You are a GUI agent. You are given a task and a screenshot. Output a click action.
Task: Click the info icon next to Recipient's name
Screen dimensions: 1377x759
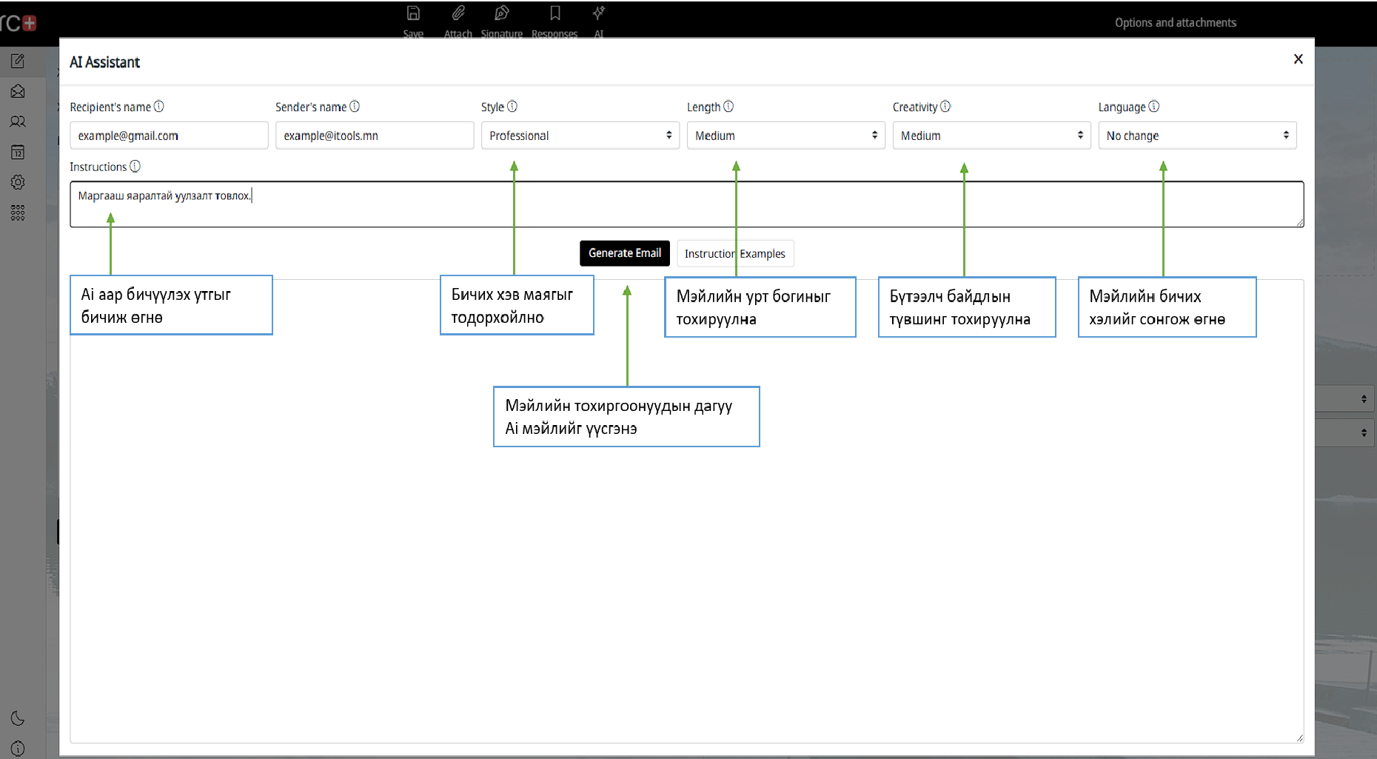[x=159, y=107]
